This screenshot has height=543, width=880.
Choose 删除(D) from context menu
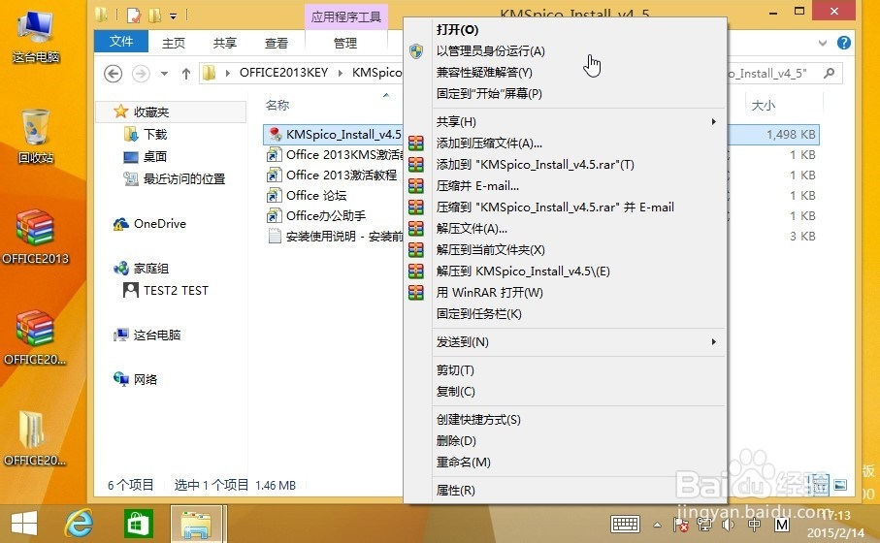click(565, 441)
